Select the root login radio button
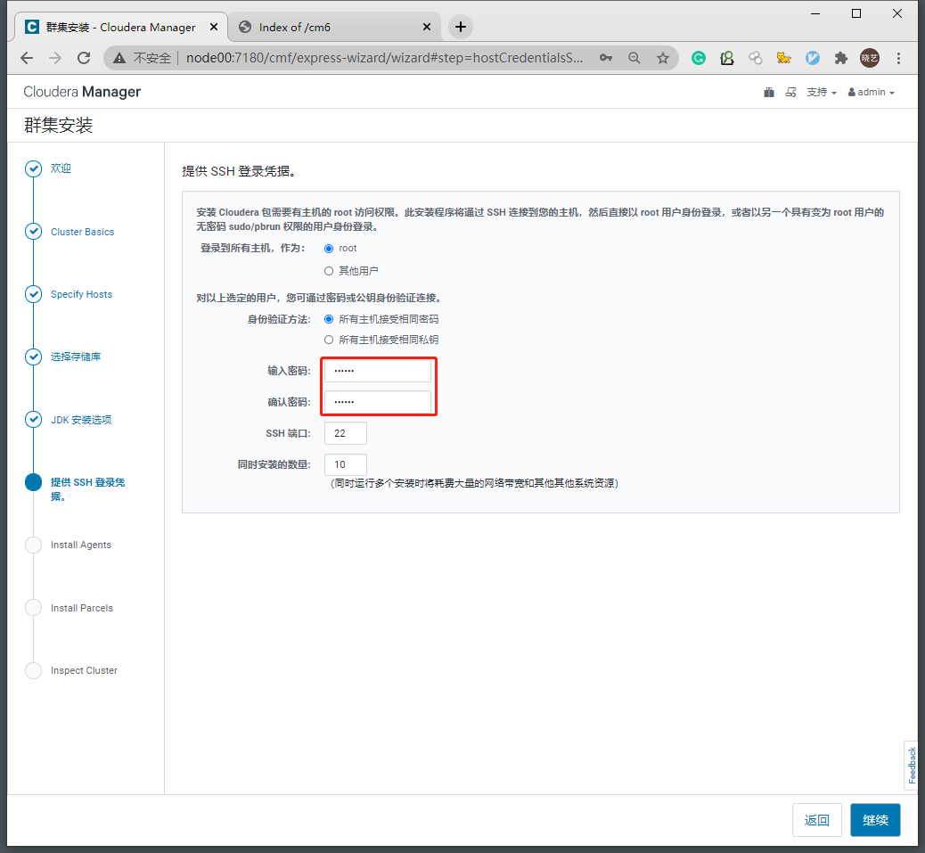The height and width of the screenshot is (853, 925). [329, 249]
